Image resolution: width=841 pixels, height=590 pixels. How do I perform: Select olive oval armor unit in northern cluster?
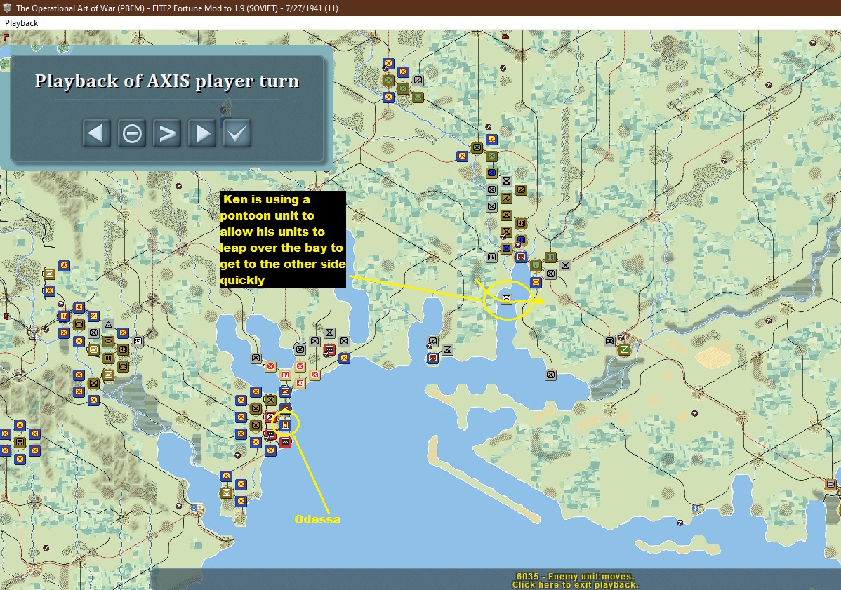tap(418, 97)
